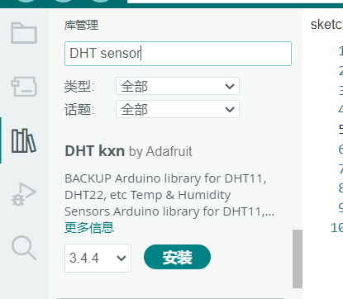Click the 'DHT sensor' library search field
This screenshot has height=299, width=343.
pos(178,54)
